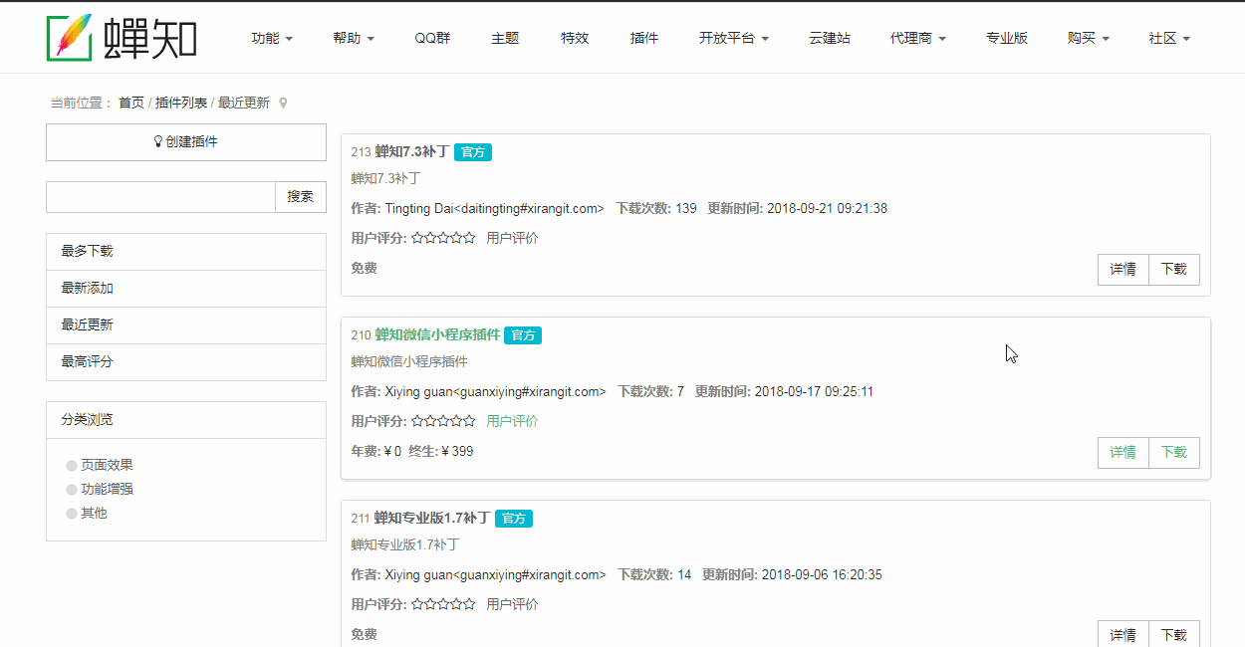Open the 购买 dropdown menu

pos(1088,38)
